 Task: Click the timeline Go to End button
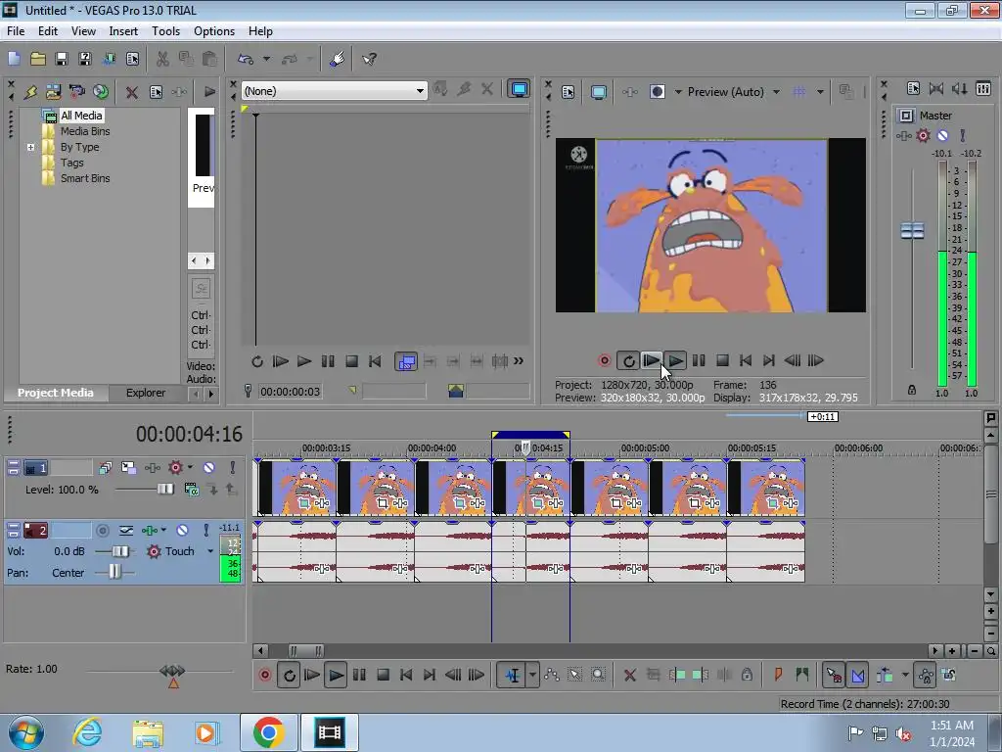coord(430,675)
